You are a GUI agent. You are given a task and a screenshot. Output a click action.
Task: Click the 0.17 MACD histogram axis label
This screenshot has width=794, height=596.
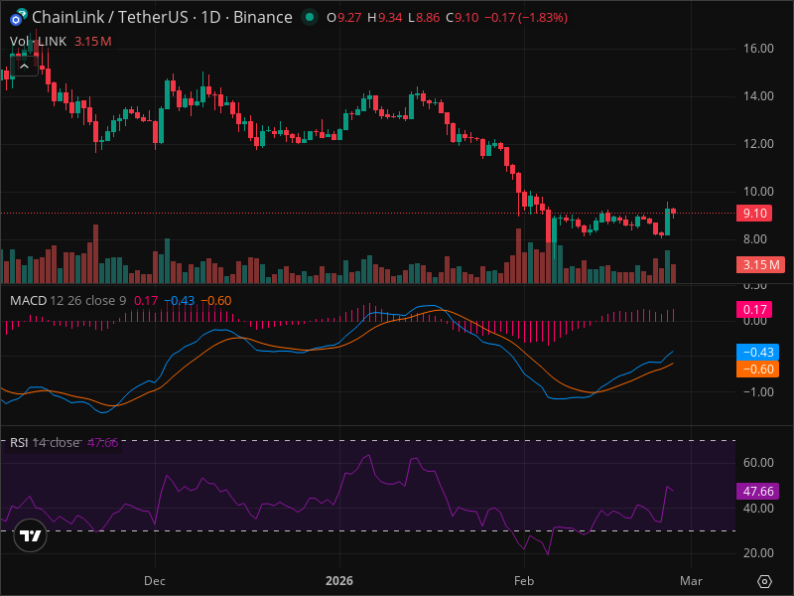tap(754, 309)
